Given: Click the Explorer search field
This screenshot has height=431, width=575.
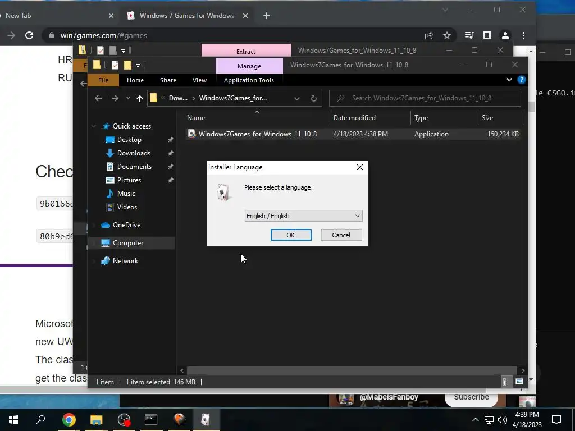Looking at the screenshot, I should tap(425, 98).
